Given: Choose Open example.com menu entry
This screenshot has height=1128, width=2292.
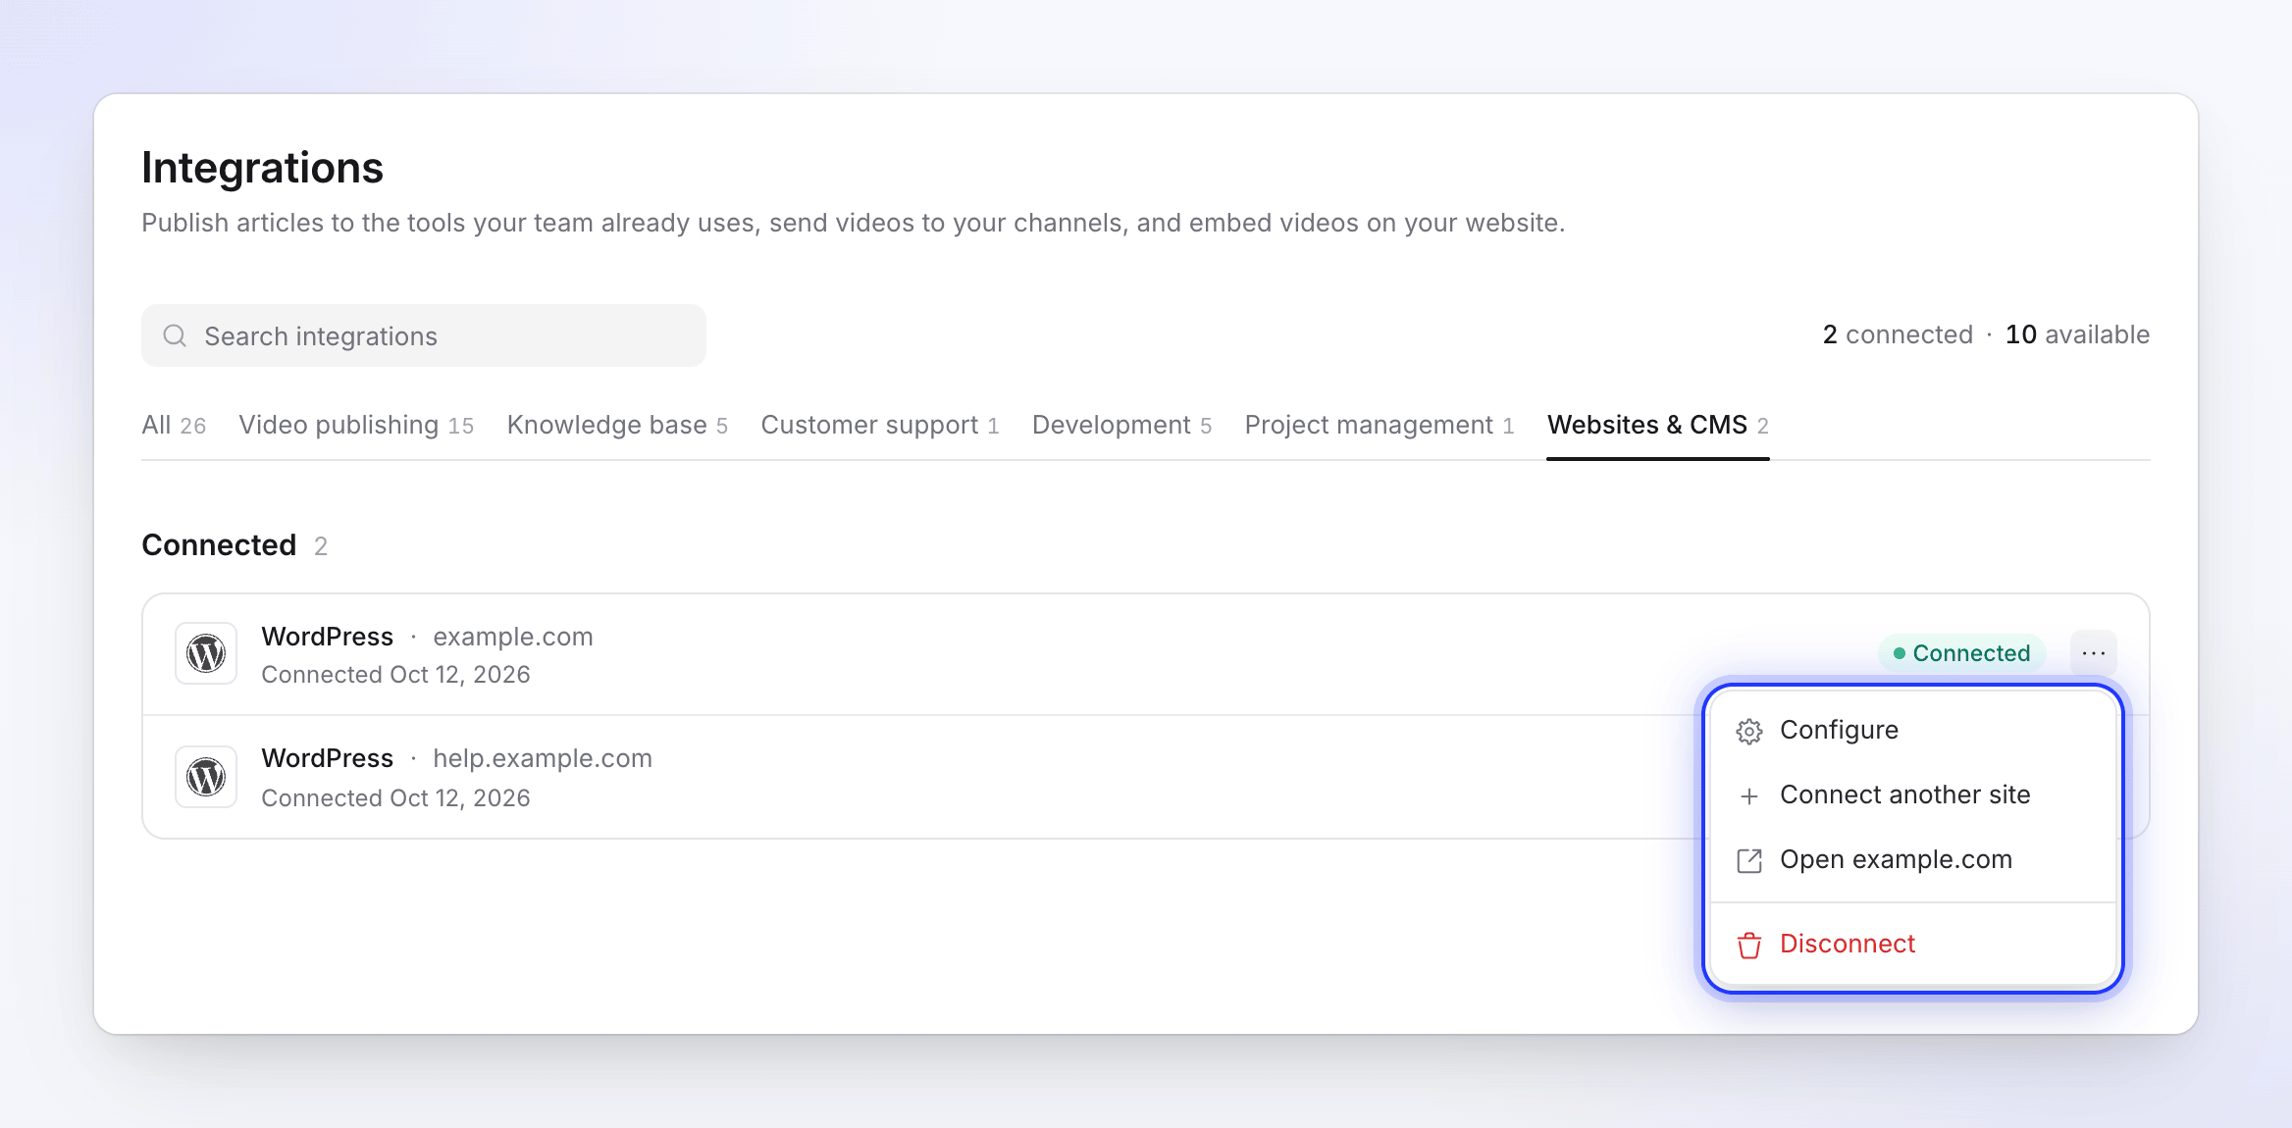Looking at the screenshot, I should point(1913,860).
